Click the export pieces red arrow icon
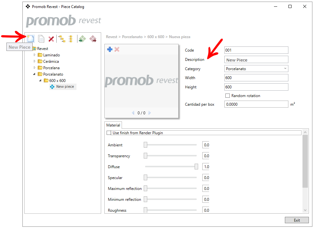This screenshot has height=229, width=314. tap(93, 39)
